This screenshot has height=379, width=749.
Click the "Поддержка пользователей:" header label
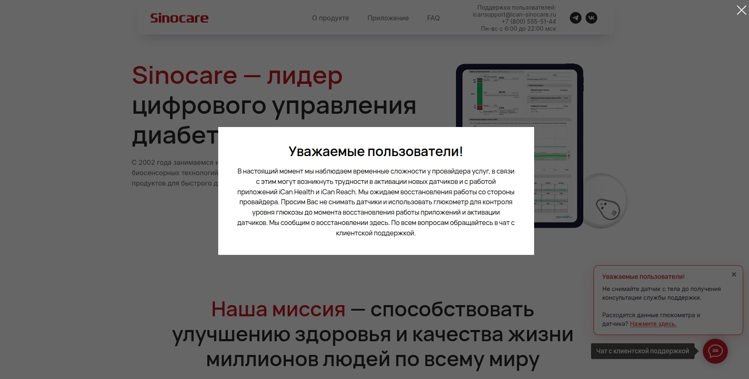pyautogui.click(x=517, y=7)
